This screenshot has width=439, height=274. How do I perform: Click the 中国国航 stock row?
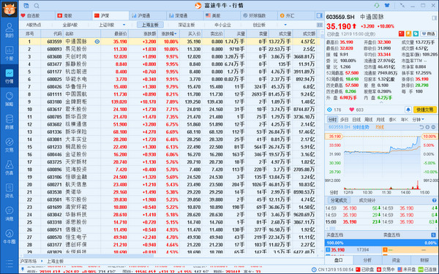[170, 94]
